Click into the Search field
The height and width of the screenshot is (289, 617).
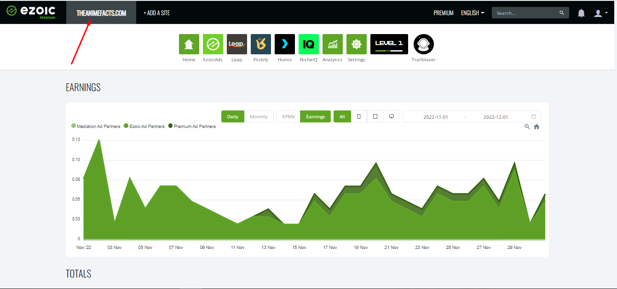coord(531,13)
